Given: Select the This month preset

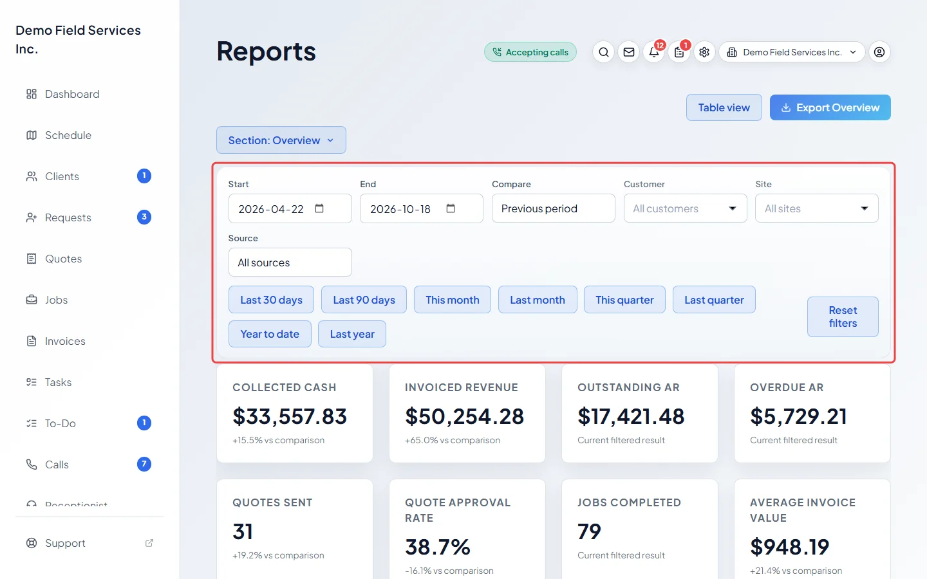Looking at the screenshot, I should click(x=453, y=300).
